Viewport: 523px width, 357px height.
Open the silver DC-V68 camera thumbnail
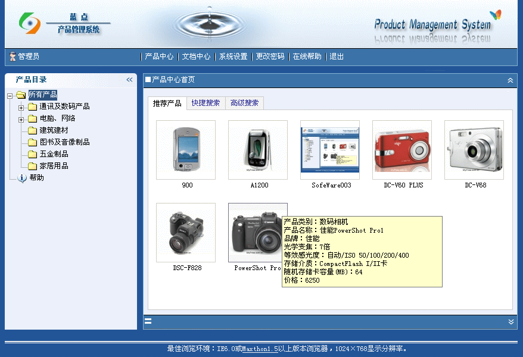[474, 150]
